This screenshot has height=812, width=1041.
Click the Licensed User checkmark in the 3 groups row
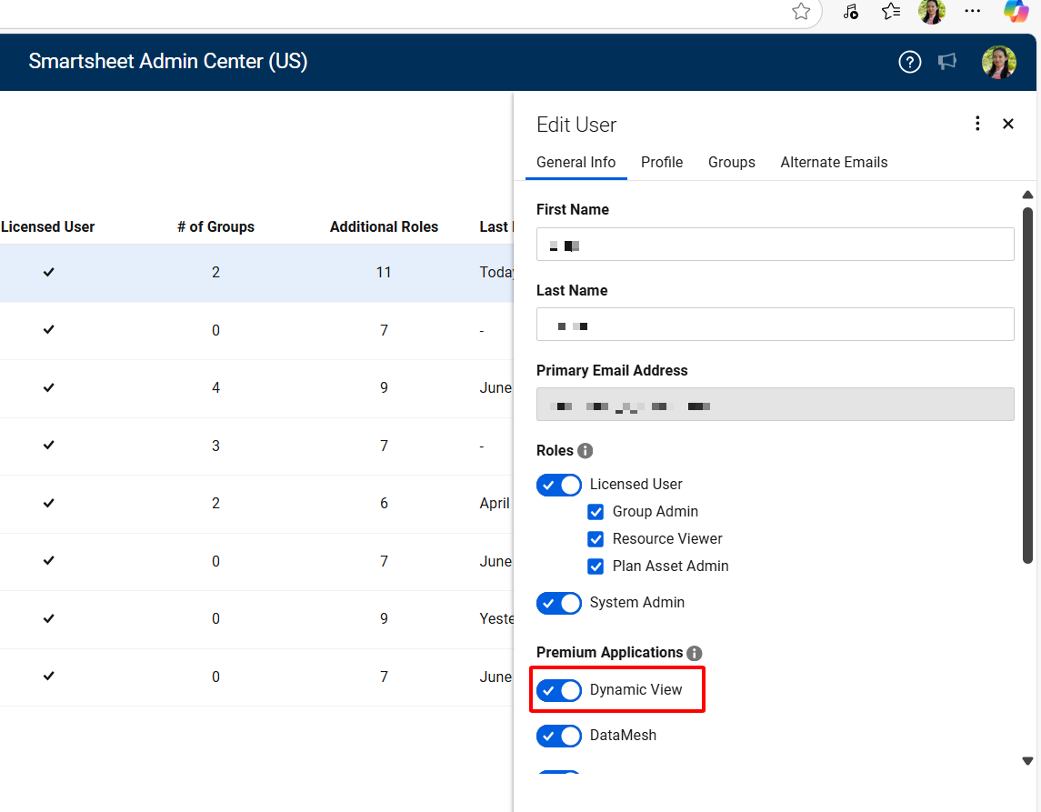(48, 446)
